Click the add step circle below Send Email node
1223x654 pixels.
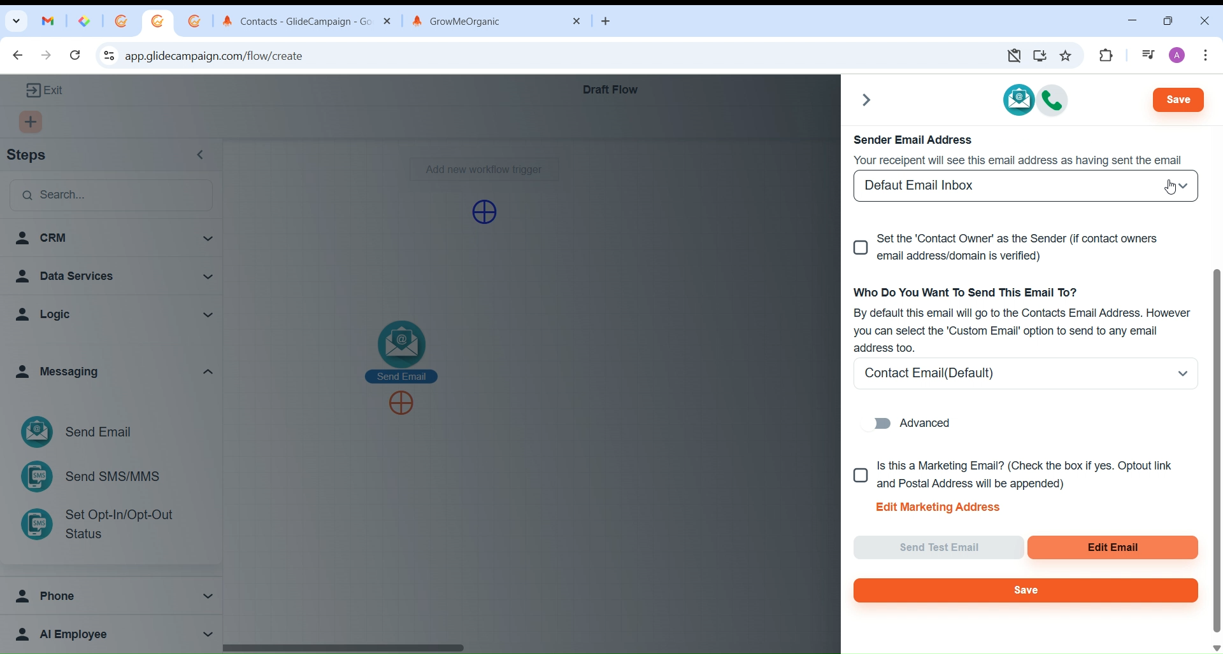coord(402,405)
